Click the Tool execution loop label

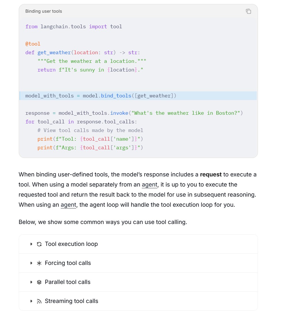tap(71, 244)
